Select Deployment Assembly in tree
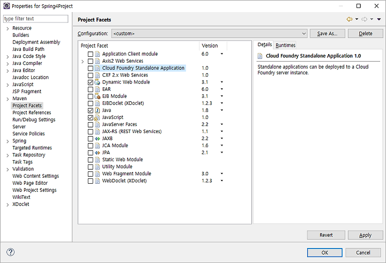Screen dimensions: 386x263 click(36, 42)
